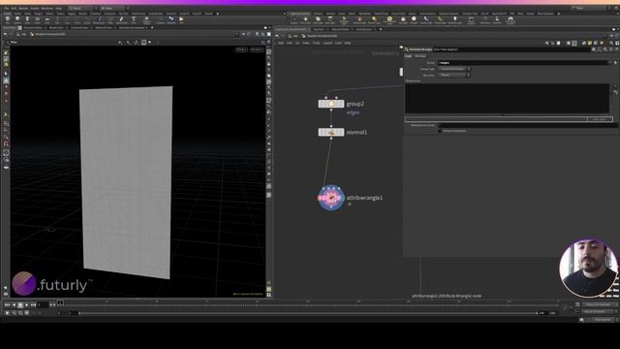Select the Platonic Solids shelf tool

pyautogui.click(x=146, y=19)
